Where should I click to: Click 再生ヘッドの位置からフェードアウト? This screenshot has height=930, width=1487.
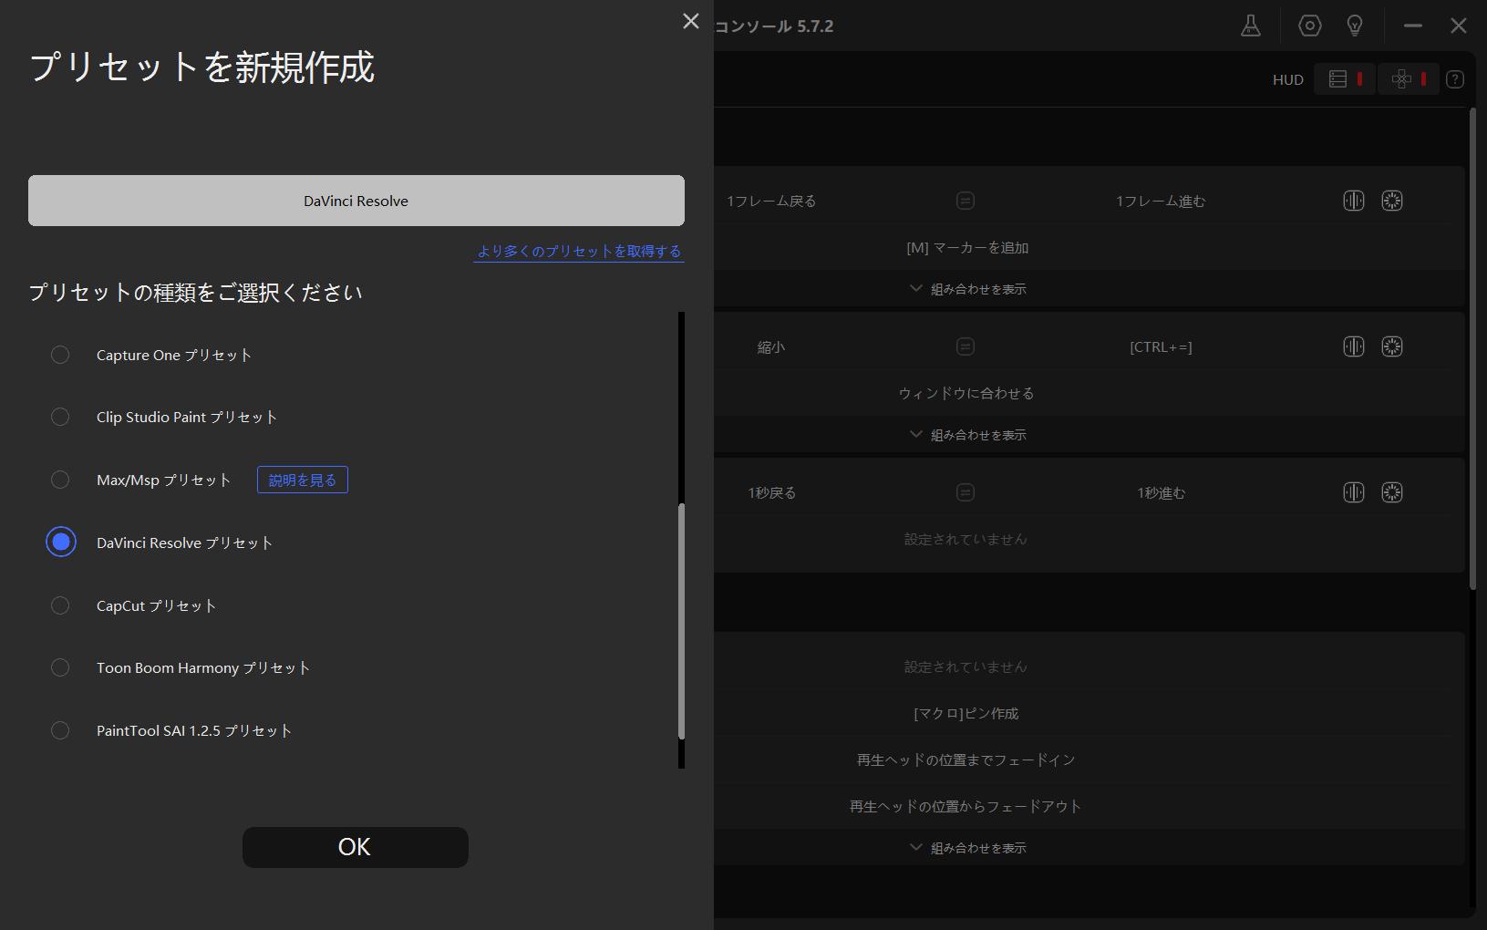966,806
